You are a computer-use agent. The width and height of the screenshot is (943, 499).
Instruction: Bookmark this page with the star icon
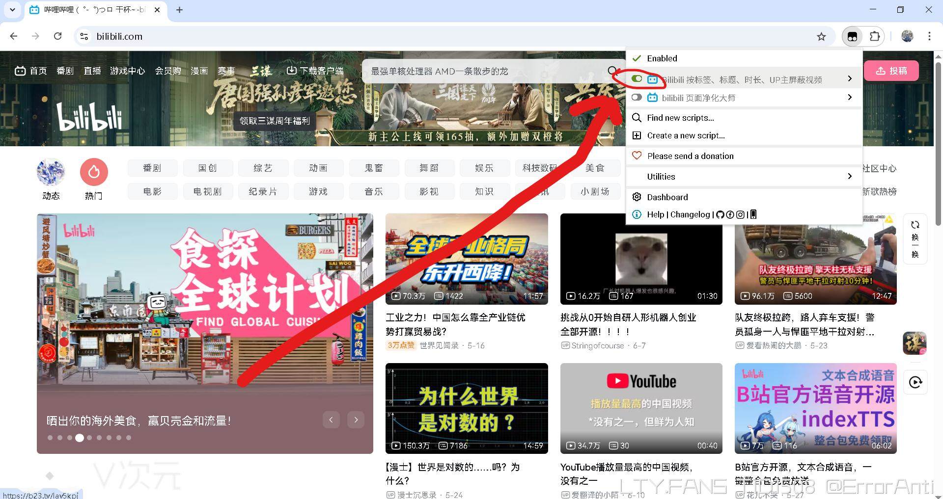(821, 36)
